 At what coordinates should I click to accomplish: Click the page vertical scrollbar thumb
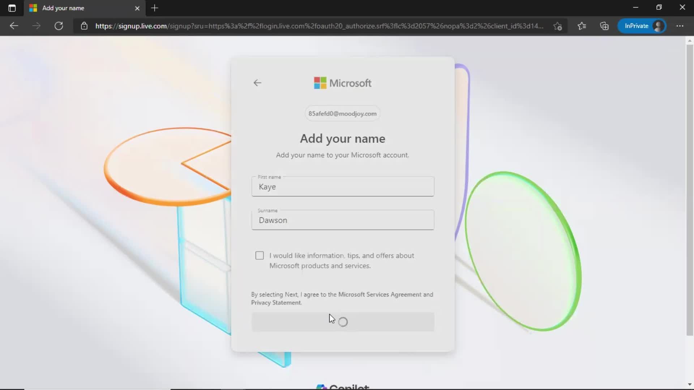(x=690, y=190)
